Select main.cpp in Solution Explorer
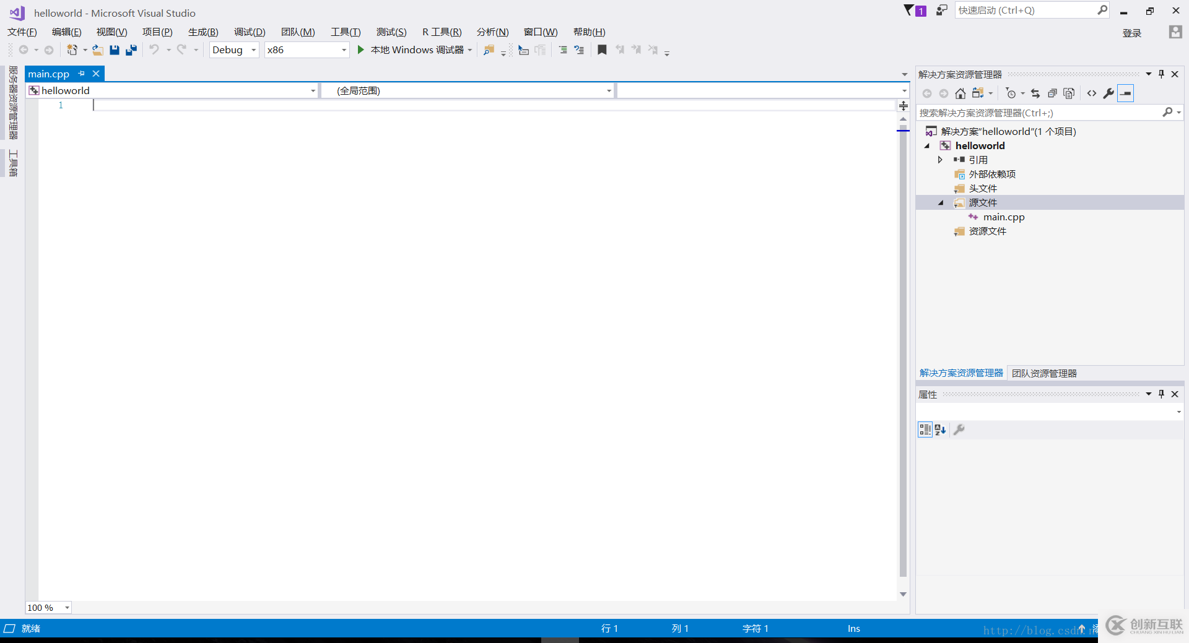Screen dimensions: 1189x643 (x=1004, y=217)
